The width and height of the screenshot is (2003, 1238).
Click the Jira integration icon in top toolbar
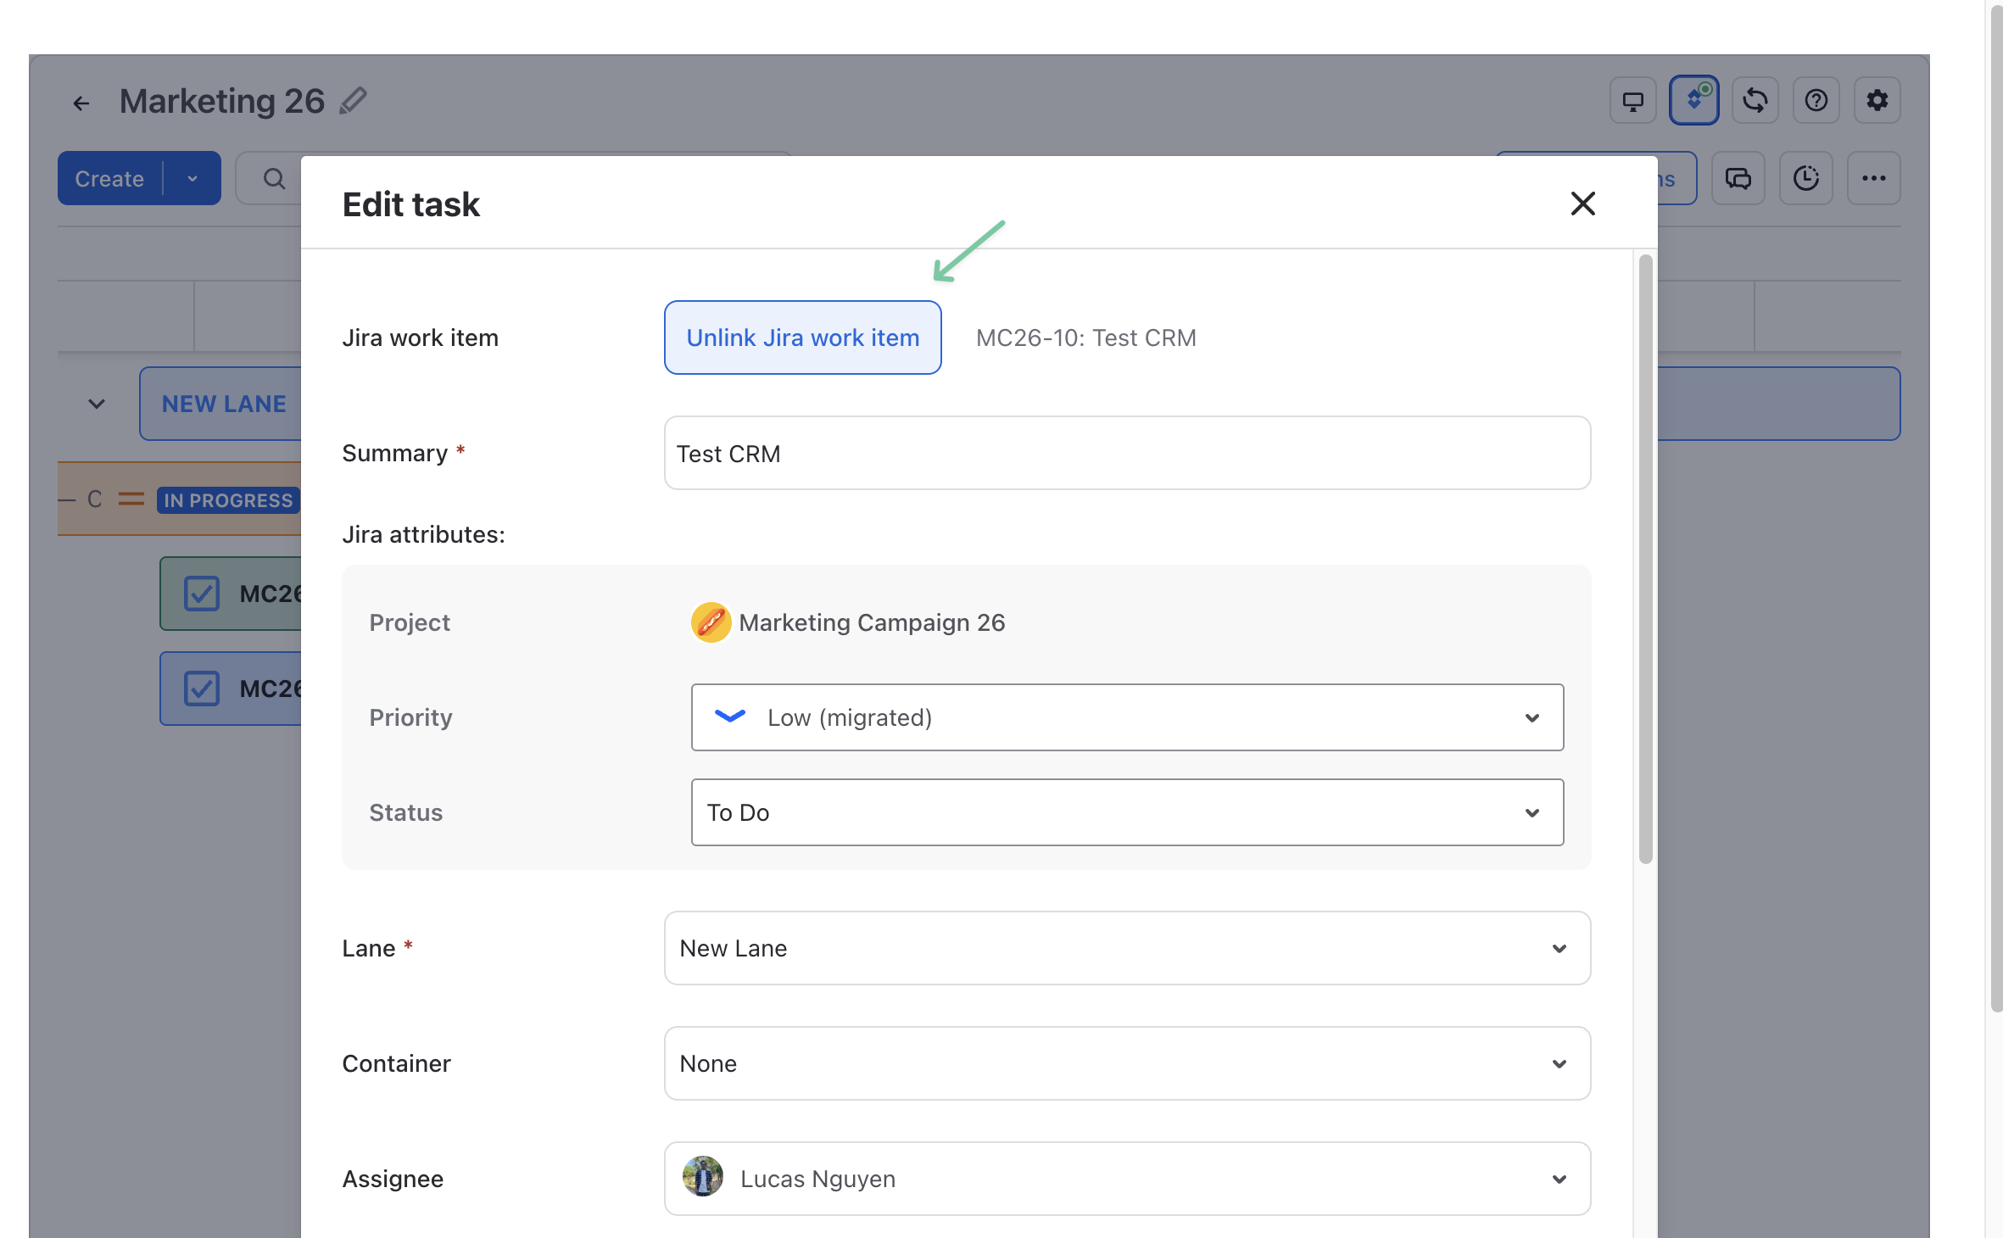point(1693,101)
